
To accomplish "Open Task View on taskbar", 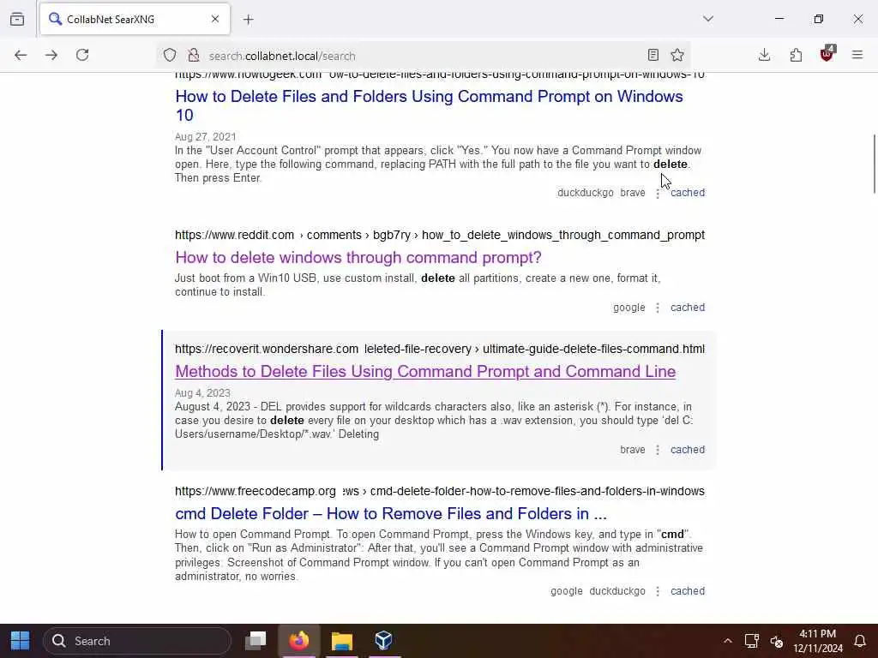I will 256,641.
